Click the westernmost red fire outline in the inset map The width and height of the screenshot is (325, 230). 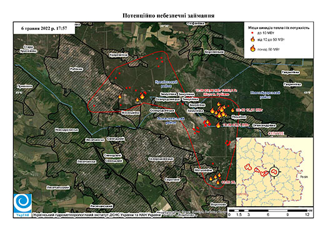coord(248,167)
